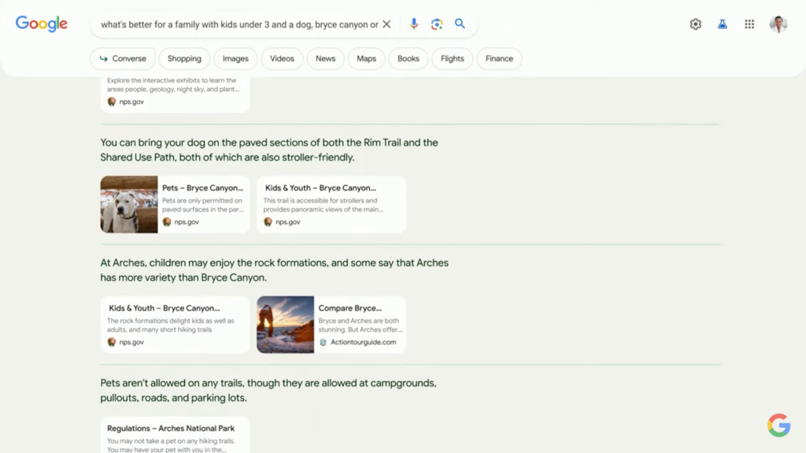
Task: Open Kids & Youth card about stroller trail
Action: pos(331,204)
